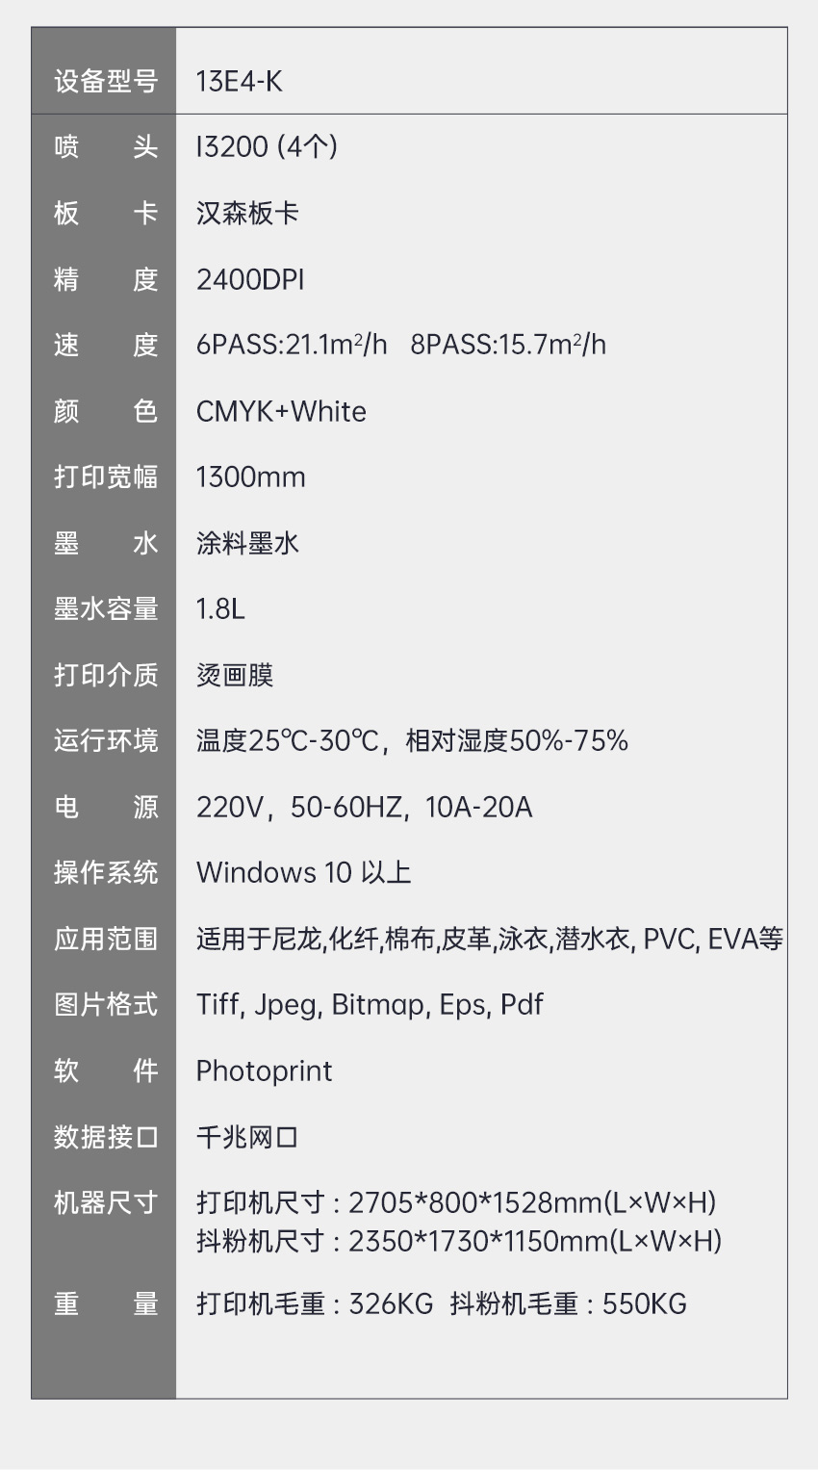
Task: Select the 烫画膜 print media value
Action: pos(235,675)
